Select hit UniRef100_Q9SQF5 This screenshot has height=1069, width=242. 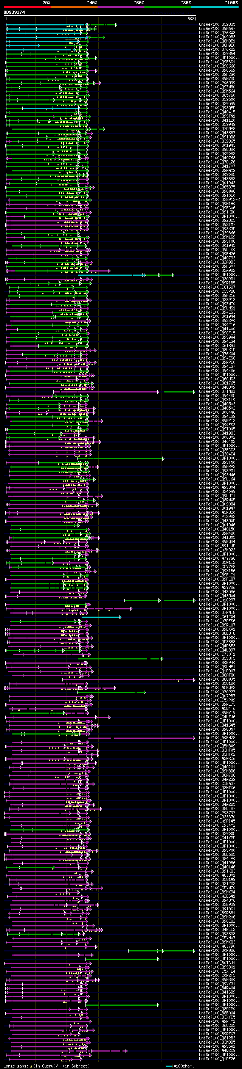(217, 108)
